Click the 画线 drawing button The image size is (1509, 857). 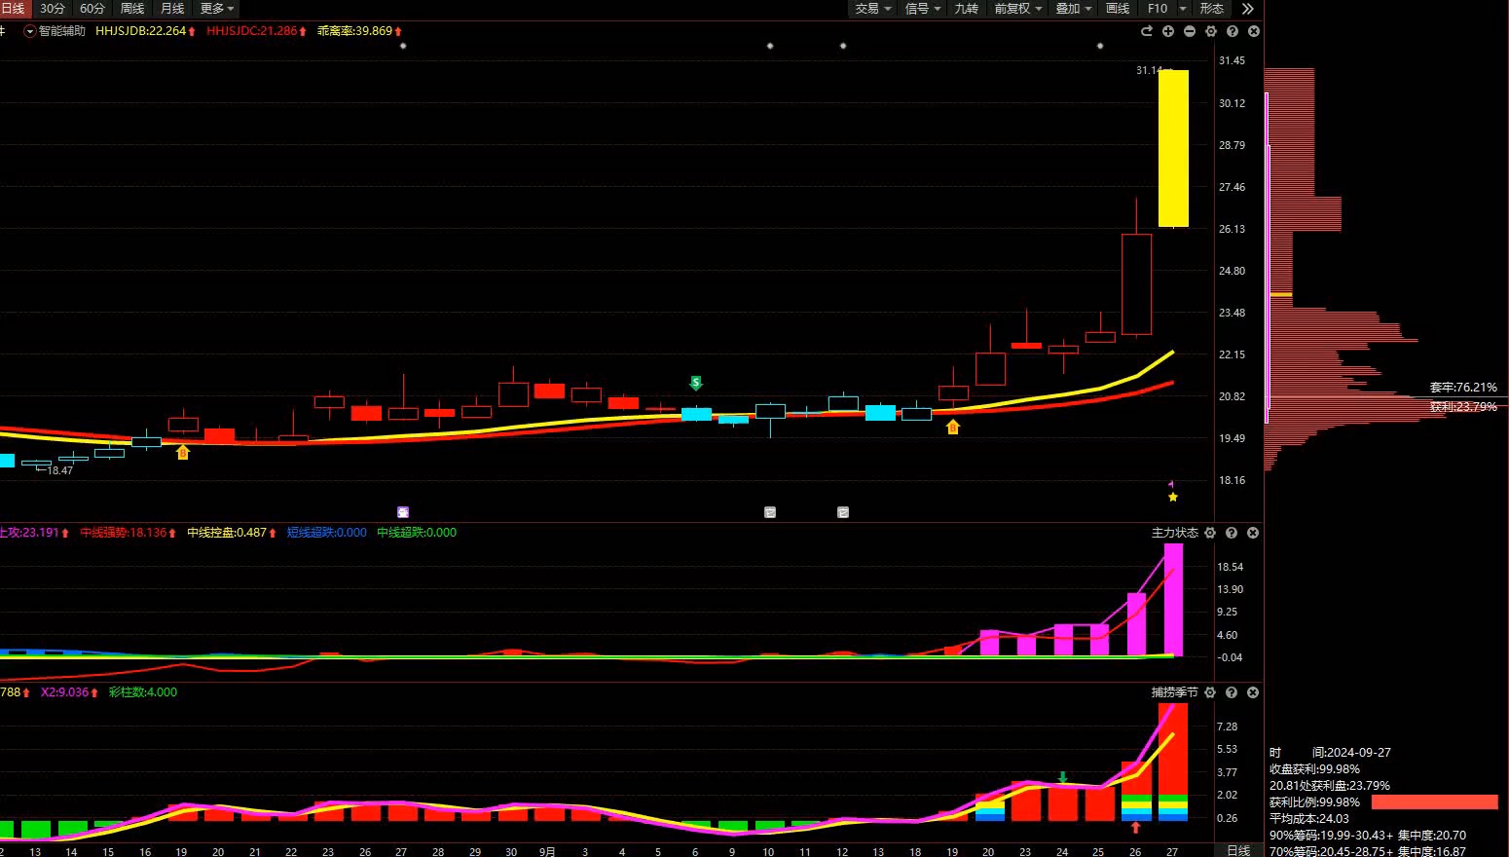pyautogui.click(x=1118, y=8)
